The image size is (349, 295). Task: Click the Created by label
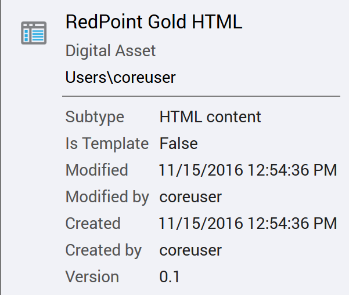(x=103, y=250)
